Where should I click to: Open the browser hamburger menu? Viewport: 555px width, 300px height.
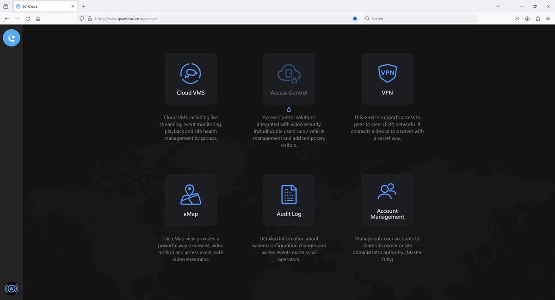[548, 18]
